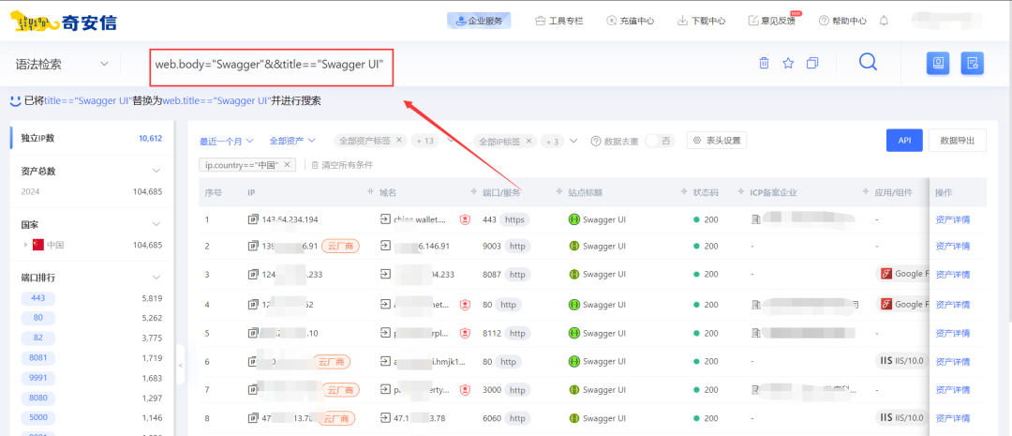The height and width of the screenshot is (436, 1012).
Task: Click IIS/10.0 component tag in row 6
Action: click(x=901, y=360)
